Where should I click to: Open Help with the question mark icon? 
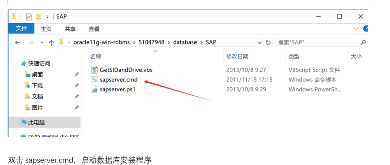365,29
